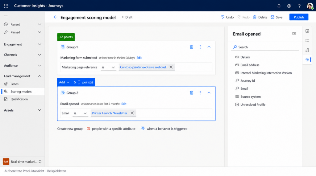Open Qualification in the sidebar
316x176 pixels.
[x=22, y=99]
